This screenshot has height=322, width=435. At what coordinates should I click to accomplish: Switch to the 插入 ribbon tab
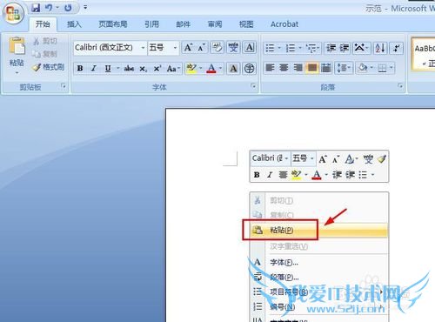tap(74, 24)
